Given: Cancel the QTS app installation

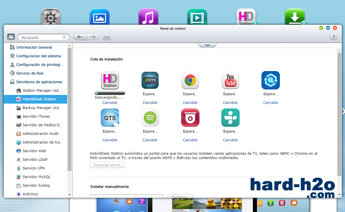Looking at the screenshot, I should click(110, 140).
